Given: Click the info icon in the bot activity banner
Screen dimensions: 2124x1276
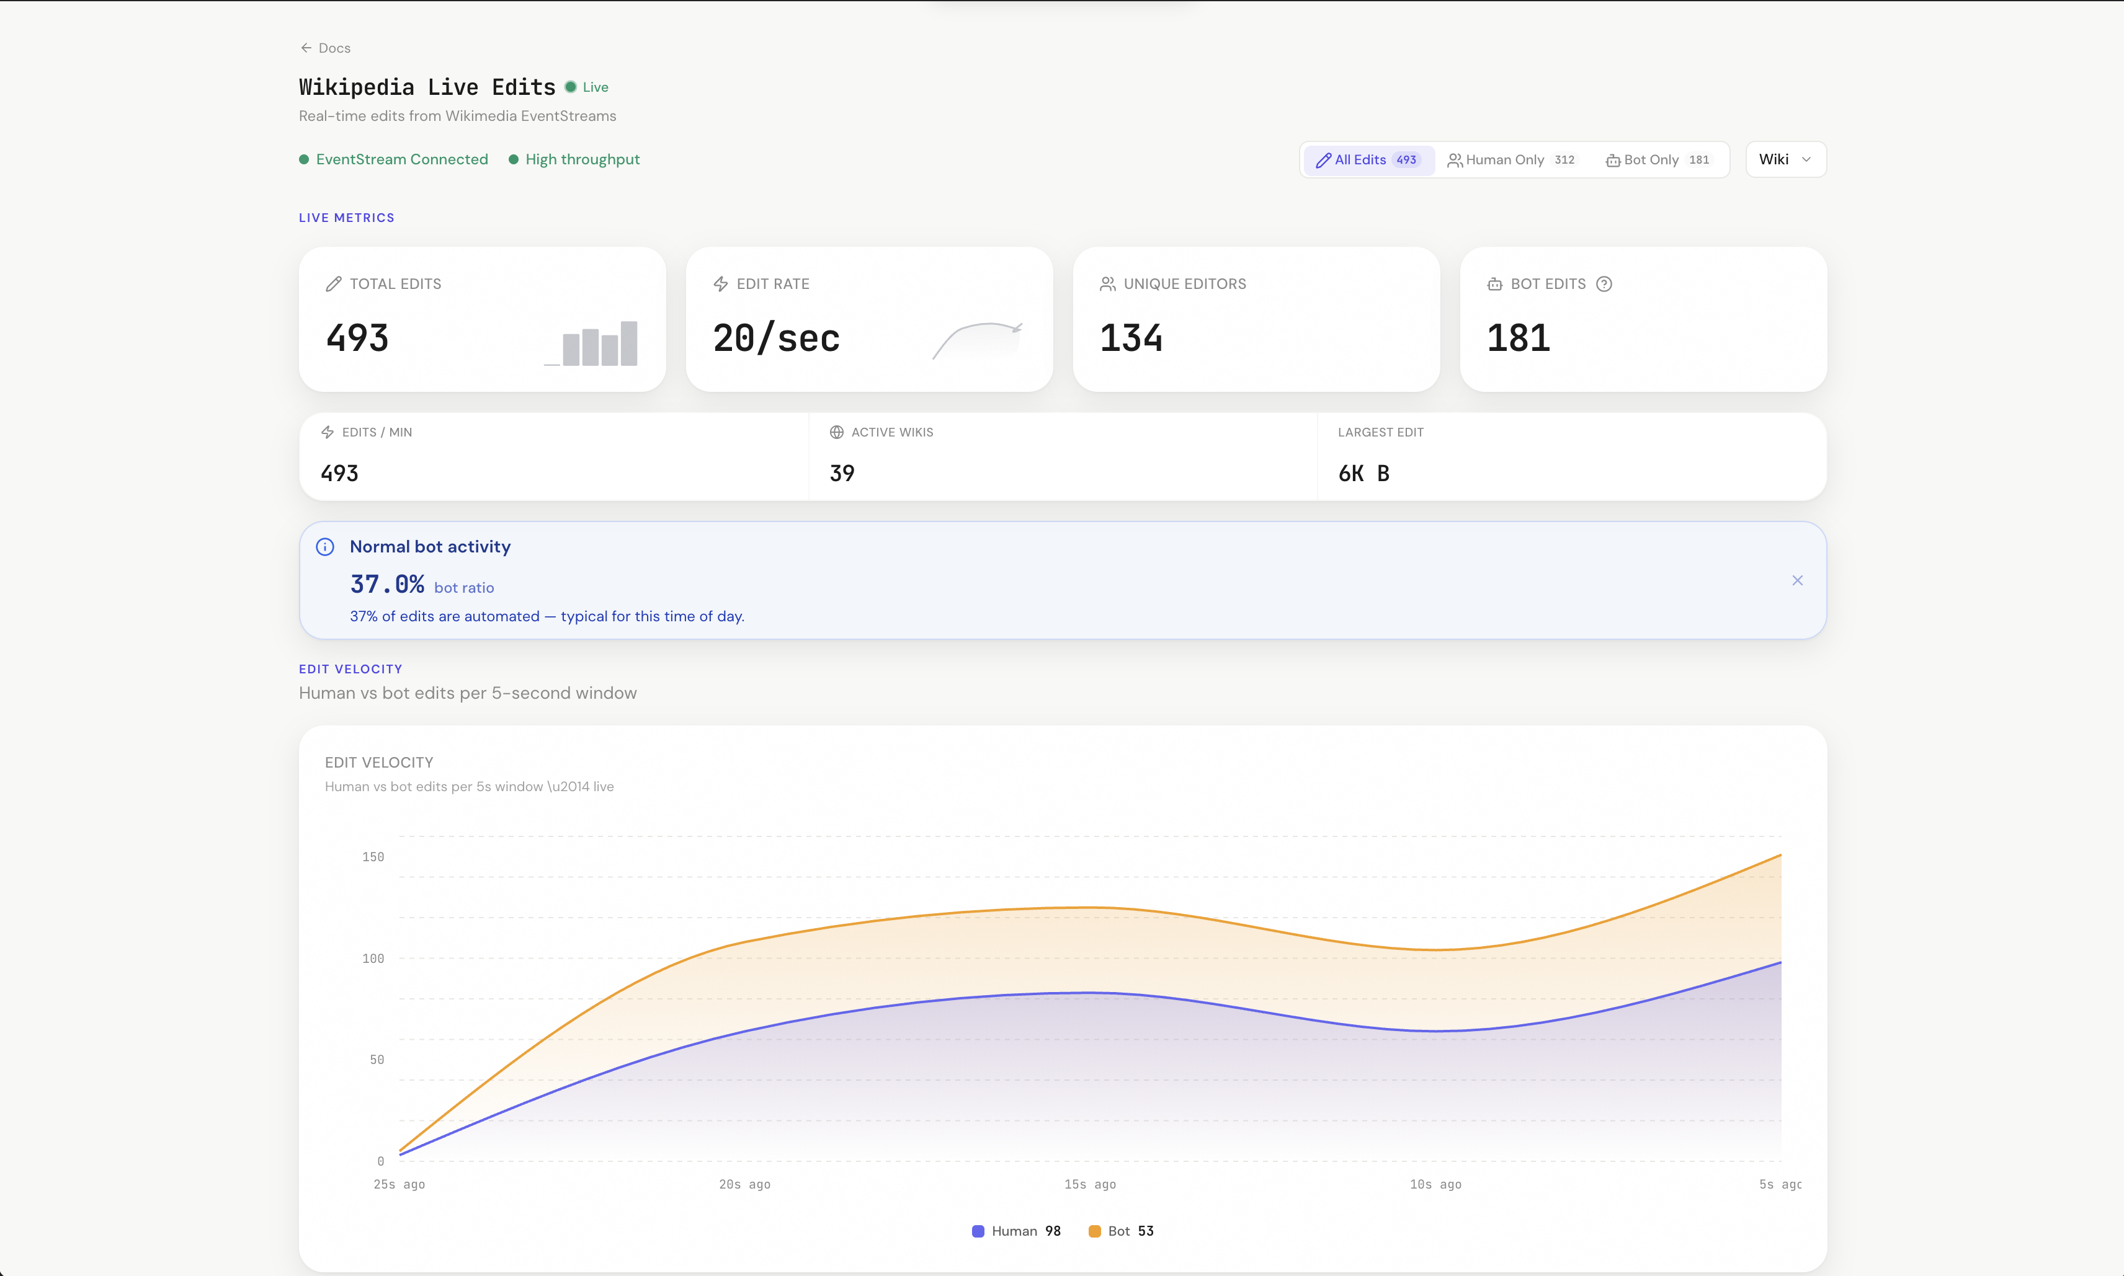Looking at the screenshot, I should [325, 546].
